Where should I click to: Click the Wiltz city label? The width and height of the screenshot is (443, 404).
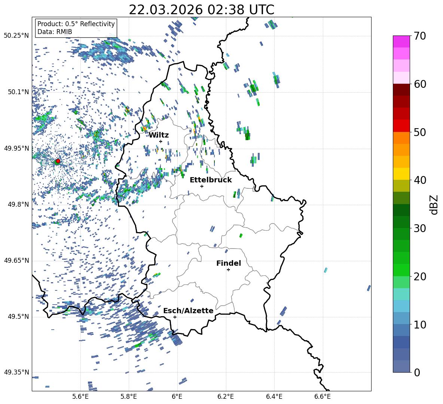pos(159,135)
